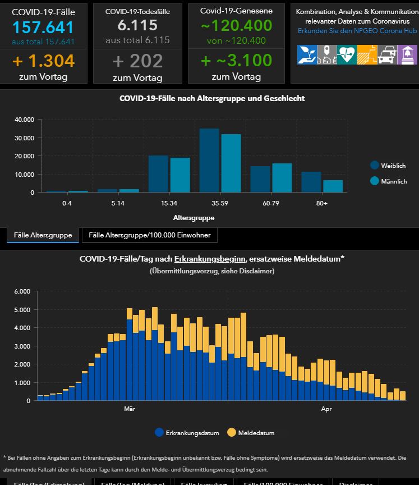Viewport: 419px width, 485px height.
Task: Select the male bar for age group 80+
Action: click(x=333, y=186)
